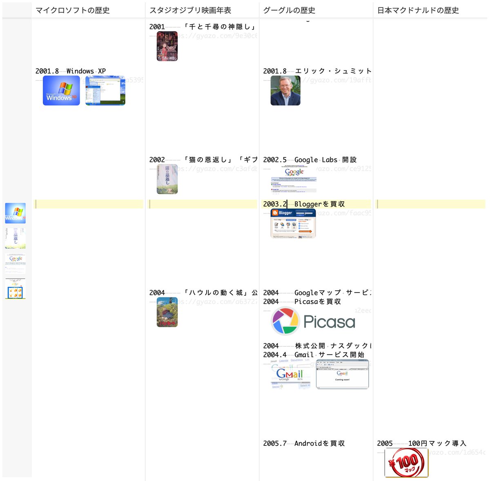Click the line "2004 株式公開 ナスダック"
The width and height of the screenshot is (490, 481).
pyautogui.click(x=317, y=346)
